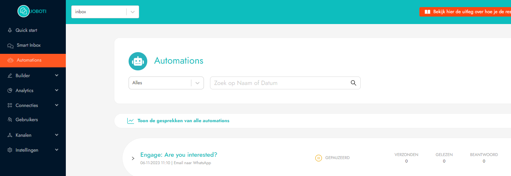
Task: Click the book icon in orange banner
Action: coord(427,12)
